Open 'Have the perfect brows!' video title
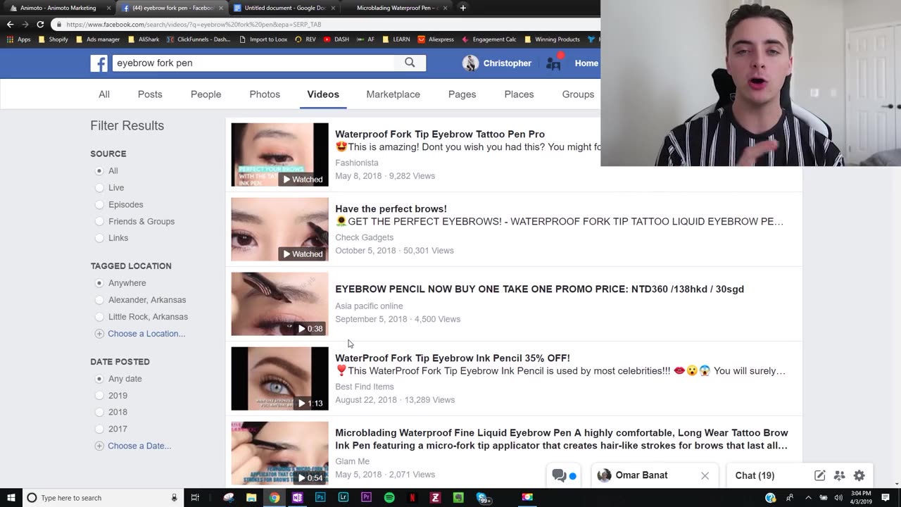This screenshot has width=901, height=507. [391, 209]
